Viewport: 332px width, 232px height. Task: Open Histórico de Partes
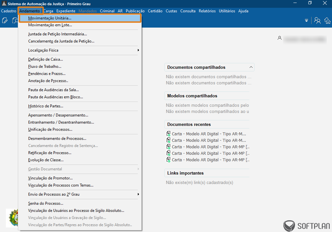80,106
